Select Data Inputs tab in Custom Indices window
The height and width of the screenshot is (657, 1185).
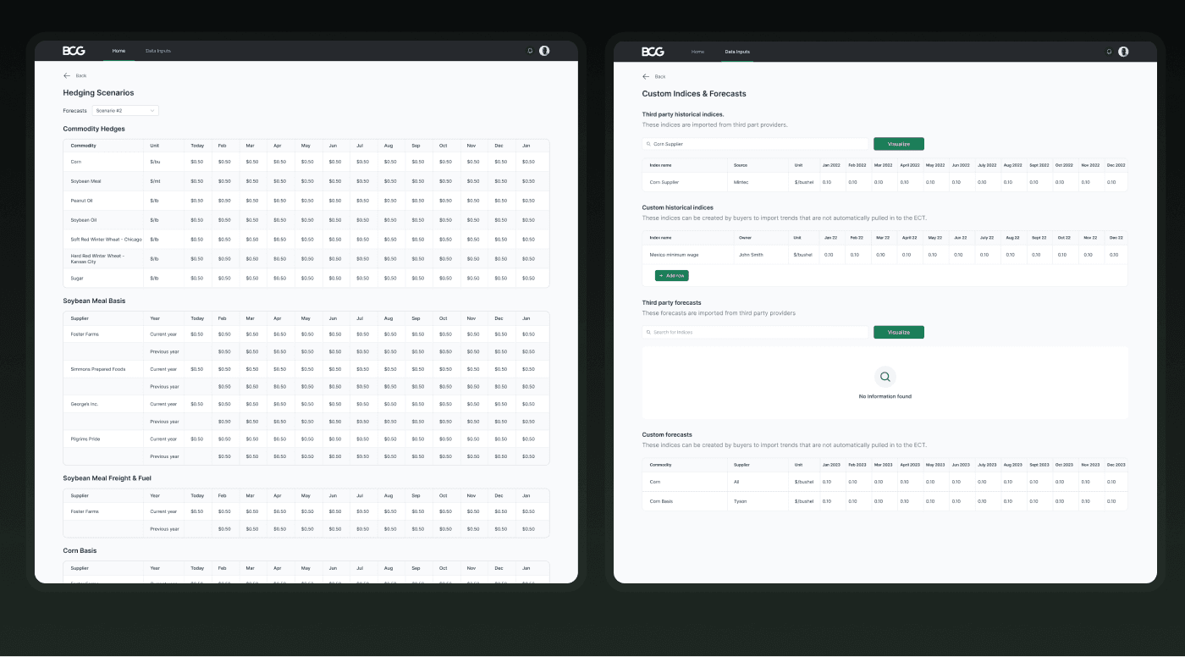tap(737, 52)
